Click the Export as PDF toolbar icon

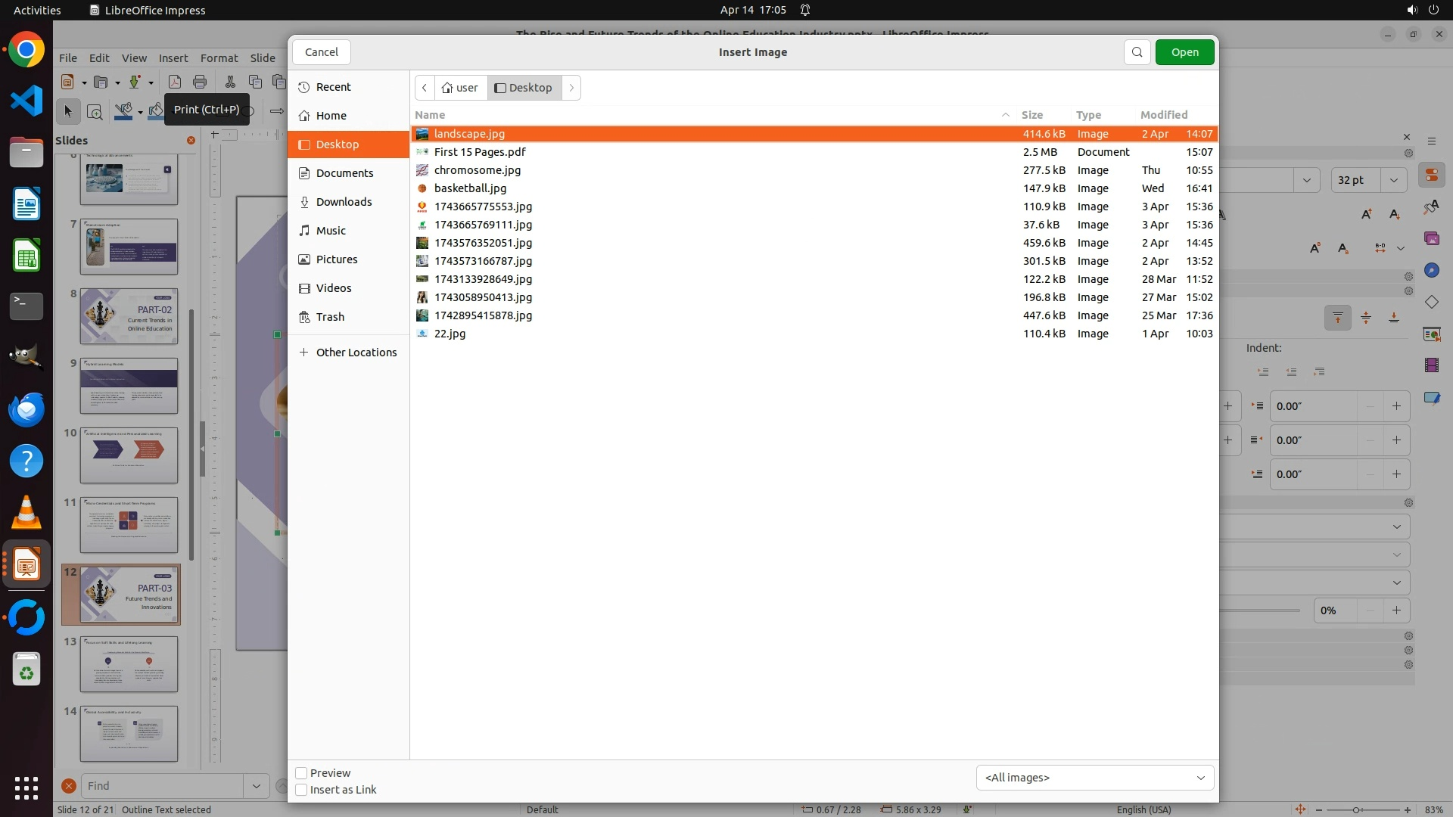point(175,82)
